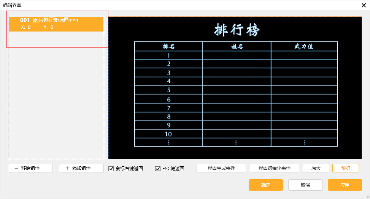Screen dimensions: 370x199
Task: Select component 001 图片排行榜\底图.png in list
Action: click(56, 24)
